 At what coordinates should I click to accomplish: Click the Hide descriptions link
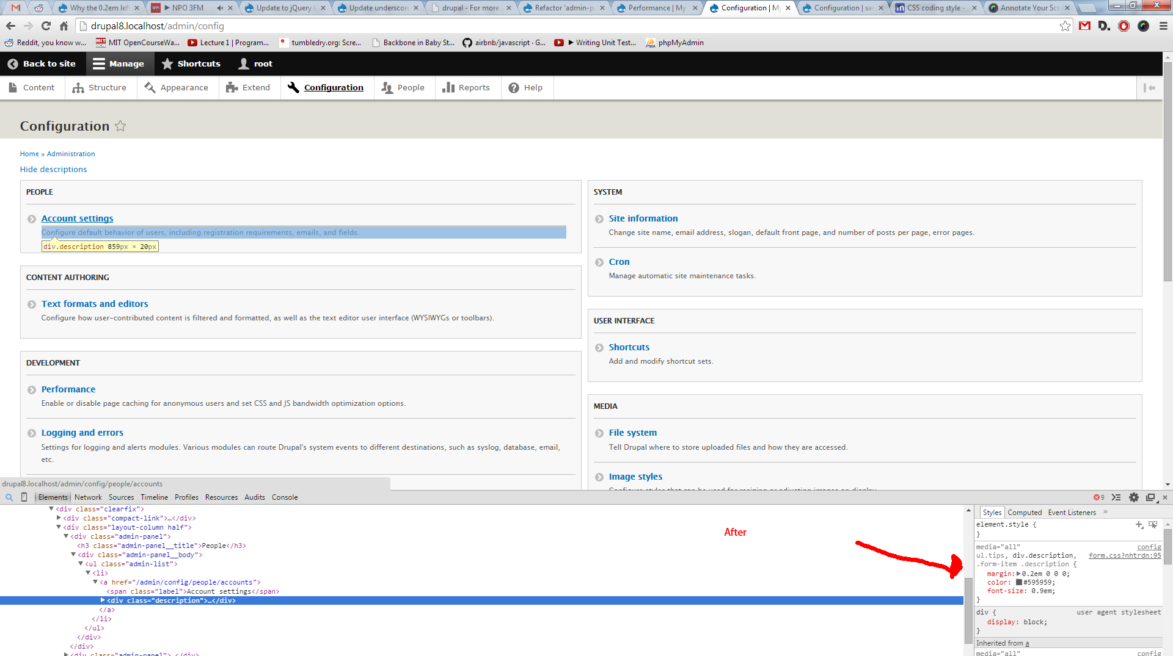(x=53, y=169)
